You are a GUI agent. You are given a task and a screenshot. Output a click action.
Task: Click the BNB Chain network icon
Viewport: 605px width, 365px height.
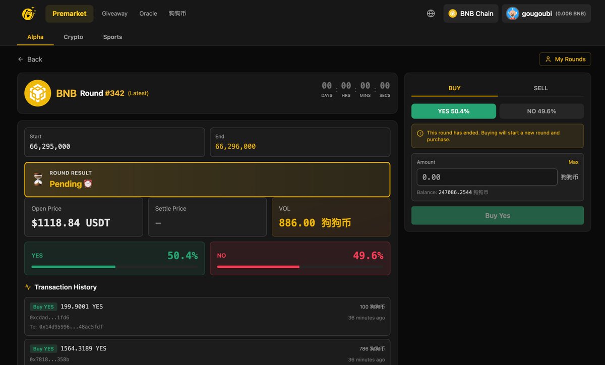[453, 14]
